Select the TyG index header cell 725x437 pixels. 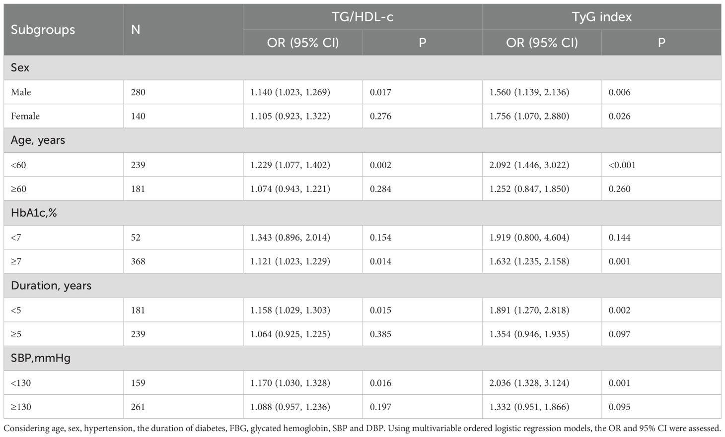click(601, 17)
